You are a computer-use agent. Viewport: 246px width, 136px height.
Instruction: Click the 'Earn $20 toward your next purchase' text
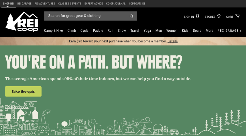pos(96,41)
